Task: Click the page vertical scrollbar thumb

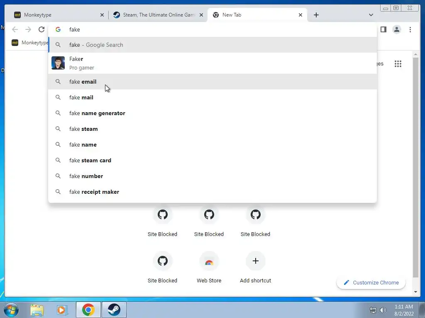Action: tap(415, 167)
